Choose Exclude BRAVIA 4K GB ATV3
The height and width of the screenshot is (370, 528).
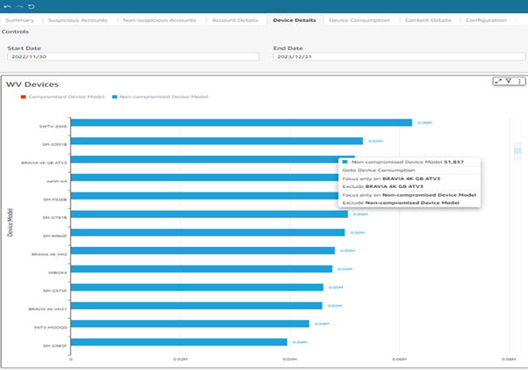pos(383,186)
